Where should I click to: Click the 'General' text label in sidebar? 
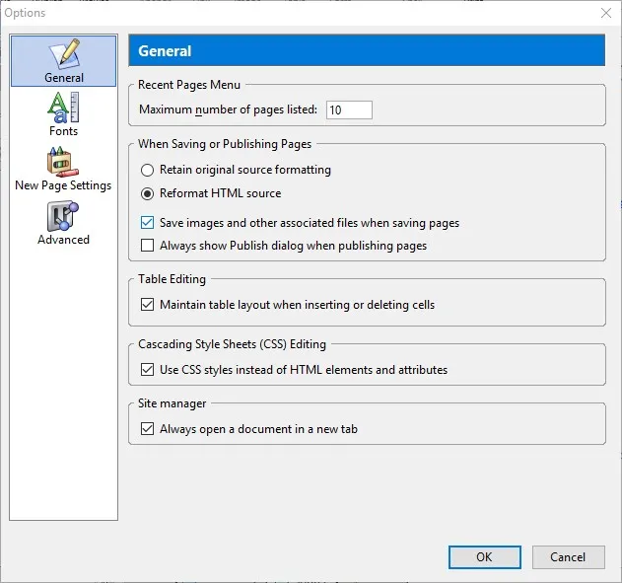coord(64,77)
